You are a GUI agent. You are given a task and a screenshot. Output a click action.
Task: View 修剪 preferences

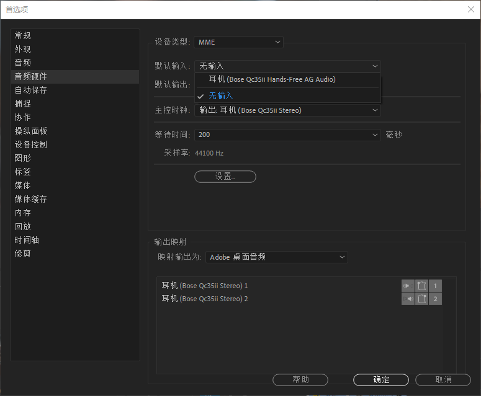click(x=75, y=253)
